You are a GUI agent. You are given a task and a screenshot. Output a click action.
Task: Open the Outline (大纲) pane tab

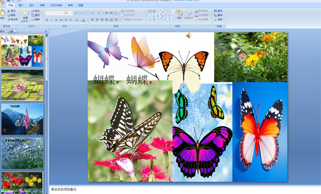tap(11, 32)
